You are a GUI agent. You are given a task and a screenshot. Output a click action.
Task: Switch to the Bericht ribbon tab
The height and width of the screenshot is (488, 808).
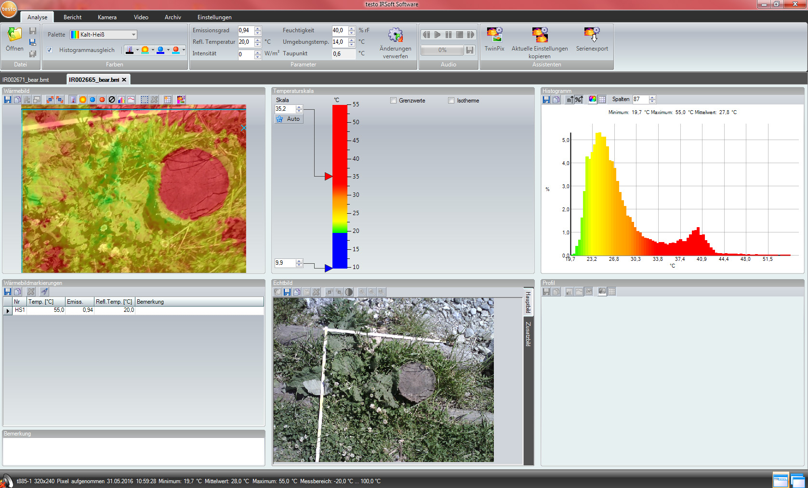pos(73,17)
